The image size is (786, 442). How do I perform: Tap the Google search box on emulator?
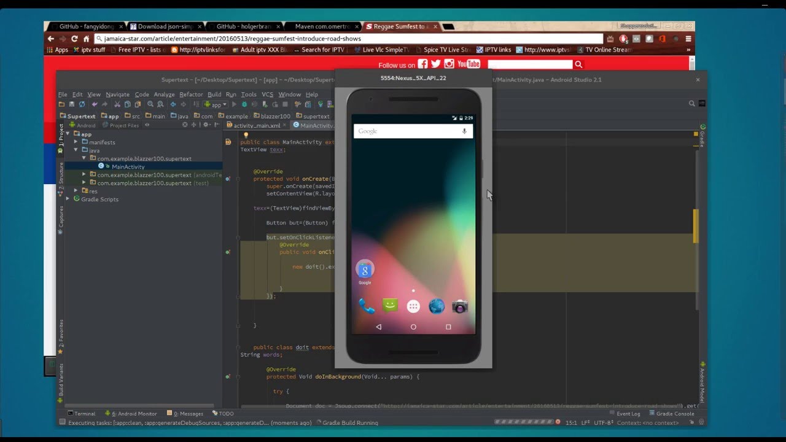tap(413, 131)
